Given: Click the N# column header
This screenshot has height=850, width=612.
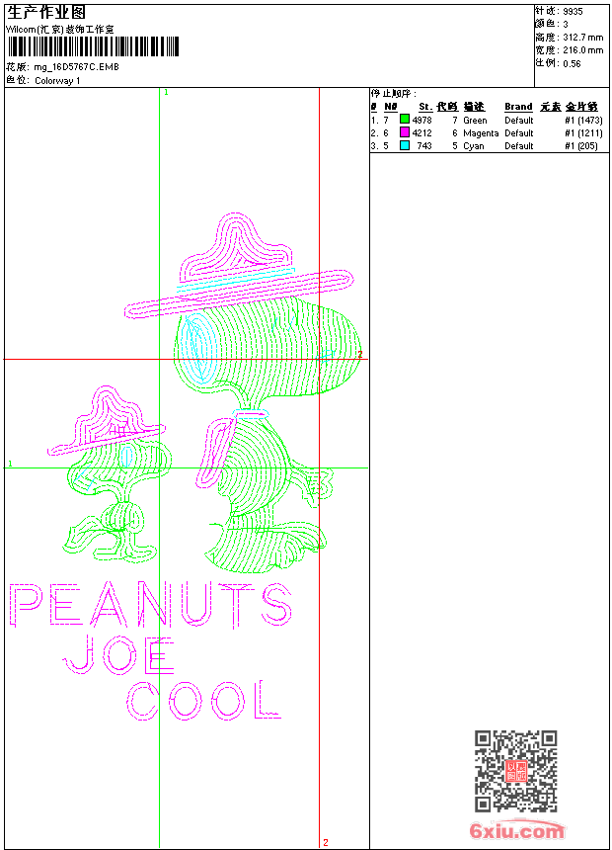Looking at the screenshot, I should point(391,107).
